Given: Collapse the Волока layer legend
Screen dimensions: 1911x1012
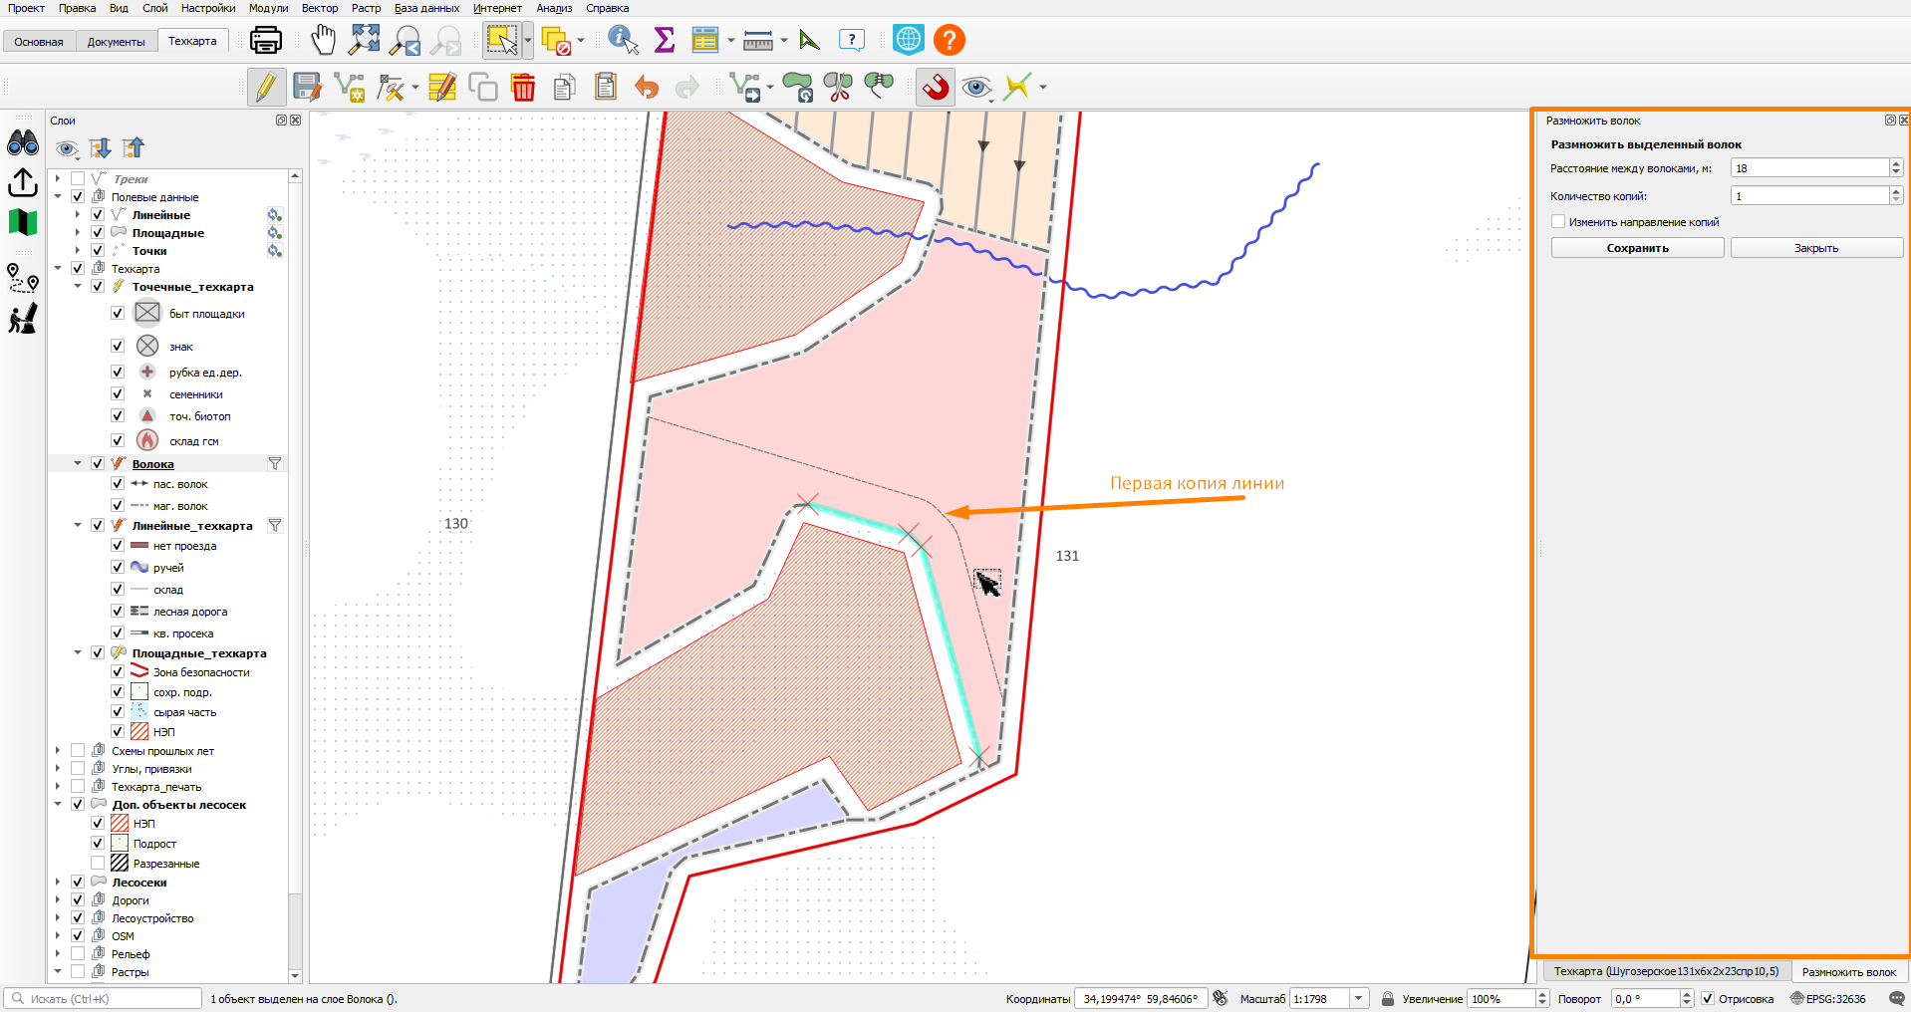Looking at the screenshot, I should [x=78, y=464].
